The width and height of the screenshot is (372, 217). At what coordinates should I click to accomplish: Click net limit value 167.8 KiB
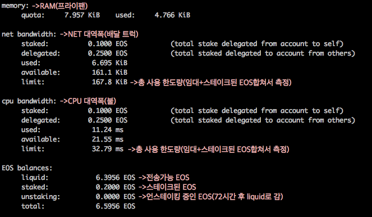click(109, 82)
